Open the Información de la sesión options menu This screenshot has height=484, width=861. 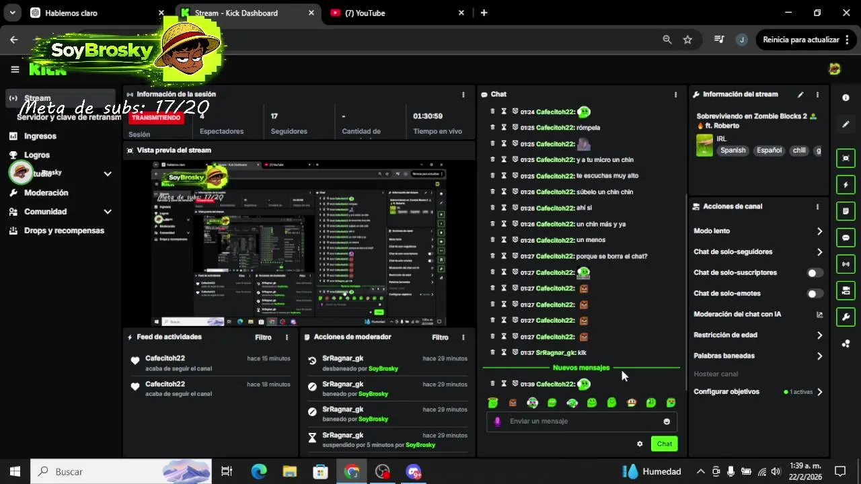[x=463, y=95]
